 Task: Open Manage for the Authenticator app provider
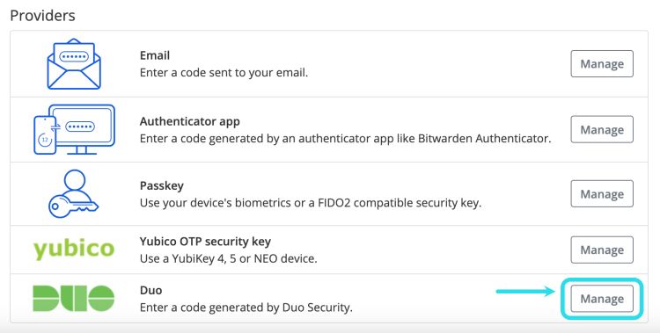[x=602, y=129]
